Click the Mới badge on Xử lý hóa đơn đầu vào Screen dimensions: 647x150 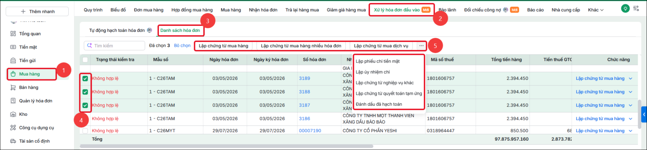426,10
